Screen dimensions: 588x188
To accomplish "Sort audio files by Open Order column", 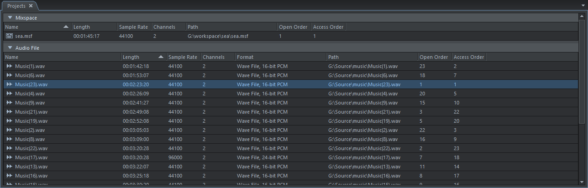I will 434,57.
